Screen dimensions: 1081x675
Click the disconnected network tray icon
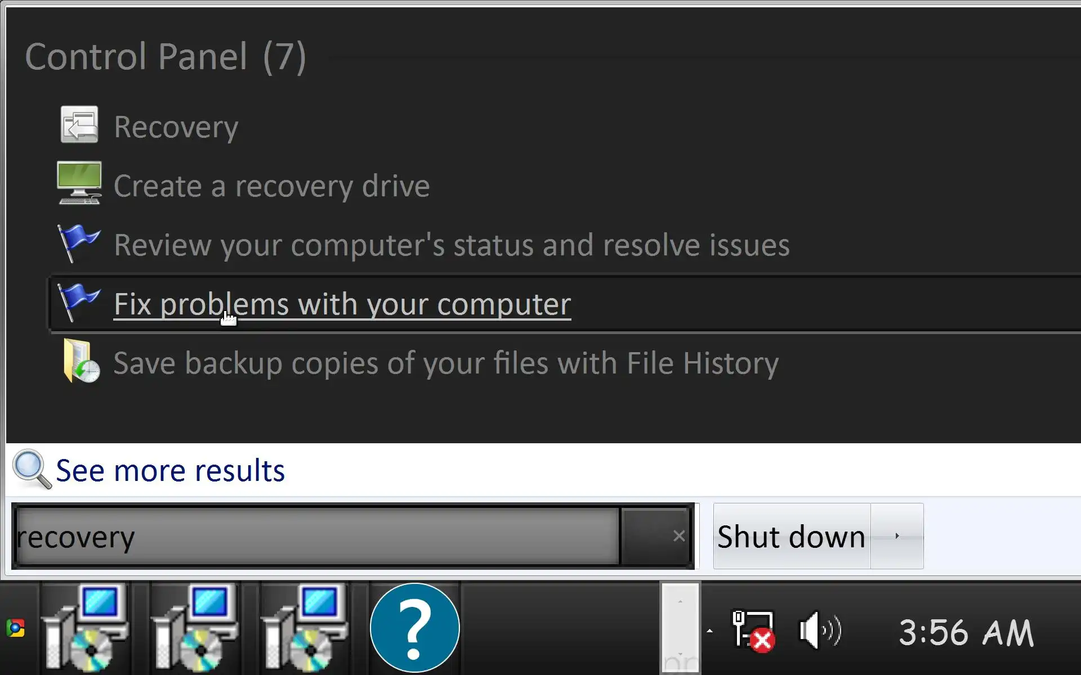(753, 631)
